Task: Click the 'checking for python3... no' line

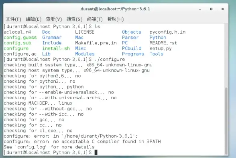Action: pos(39,81)
